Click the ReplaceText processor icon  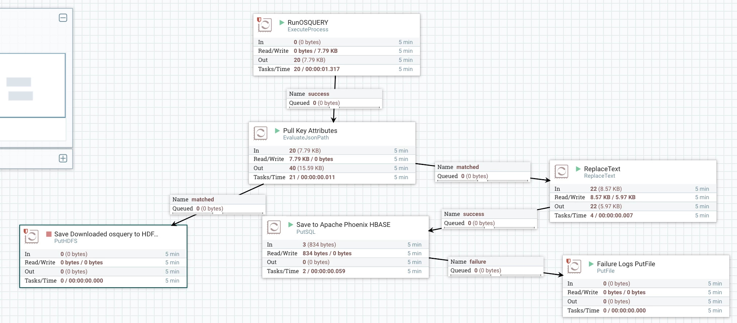[x=562, y=172]
